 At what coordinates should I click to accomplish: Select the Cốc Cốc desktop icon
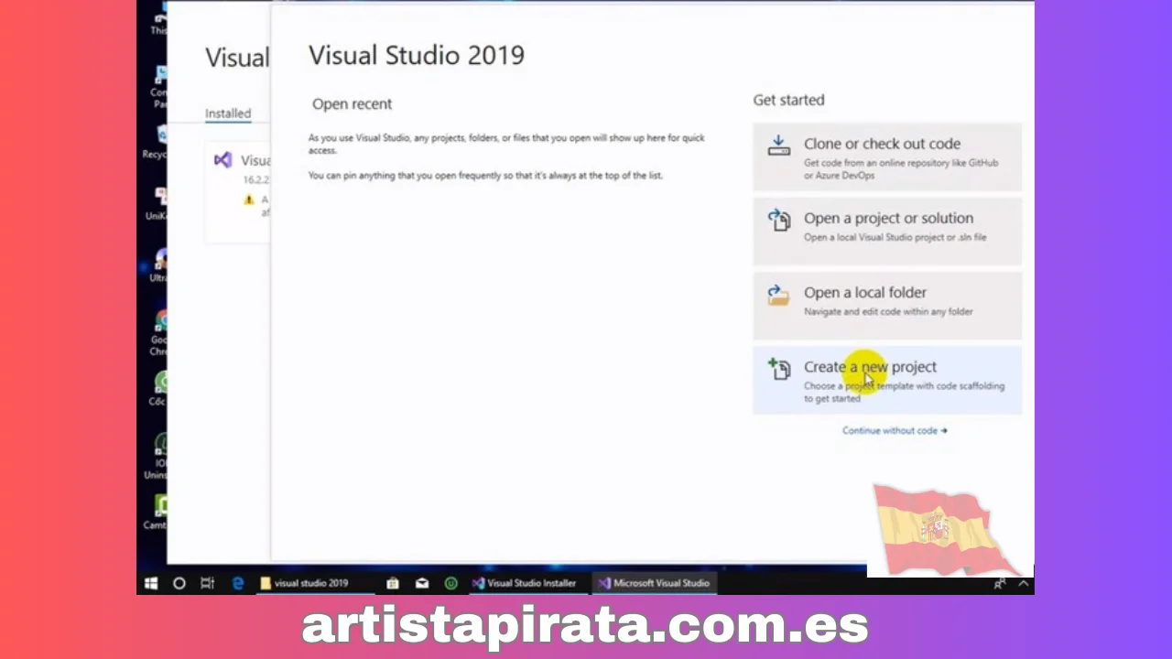point(158,389)
